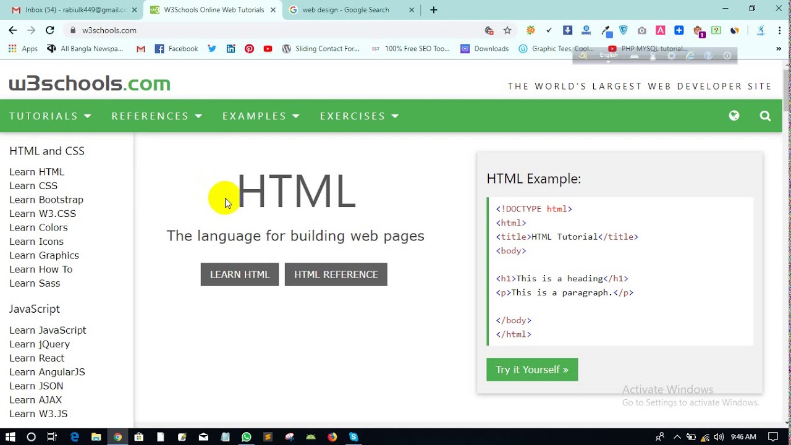The height and width of the screenshot is (445, 791).
Task: Show hidden system tray icons
Action: (677, 437)
